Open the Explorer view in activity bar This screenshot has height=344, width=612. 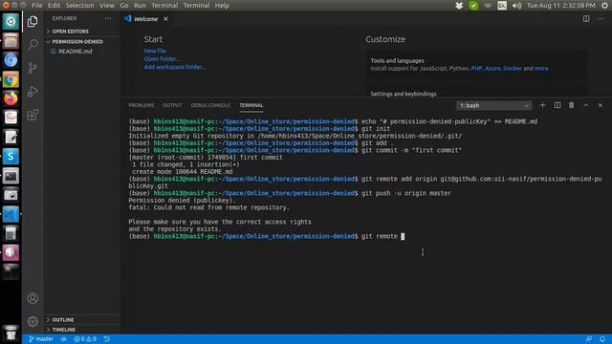click(x=33, y=21)
